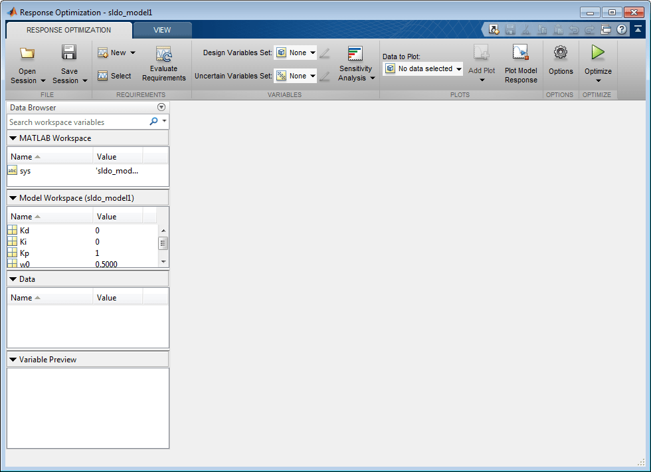Collapse Model Workspace (sldo_model1) section
Screen dimensions: 651x472
tap(13, 198)
